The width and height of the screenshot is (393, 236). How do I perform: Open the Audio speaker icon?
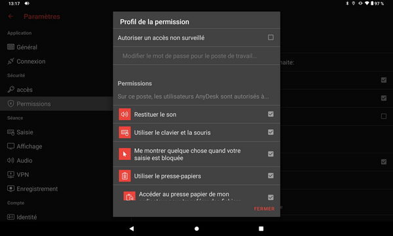(10, 160)
